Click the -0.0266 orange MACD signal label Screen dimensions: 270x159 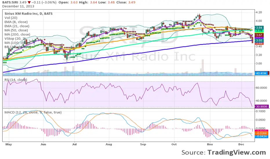[x=261, y=133]
